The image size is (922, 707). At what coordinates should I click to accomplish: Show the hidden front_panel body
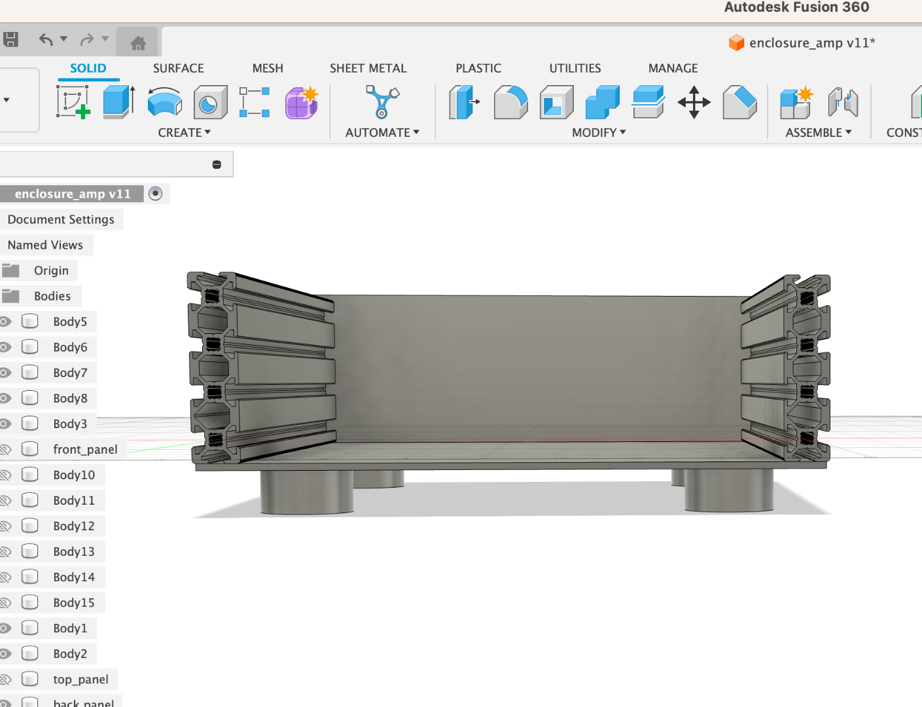(x=5, y=449)
